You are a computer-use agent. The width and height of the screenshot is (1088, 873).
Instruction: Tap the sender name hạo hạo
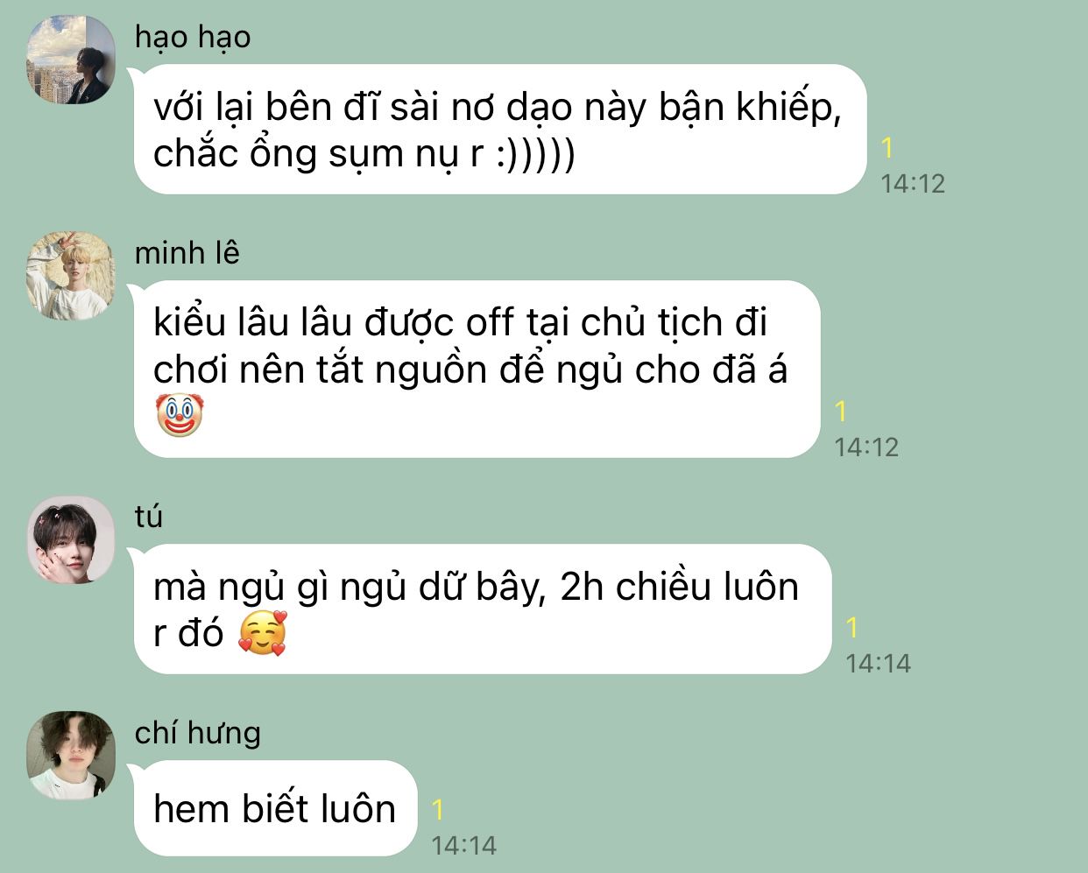pyautogui.click(x=193, y=37)
